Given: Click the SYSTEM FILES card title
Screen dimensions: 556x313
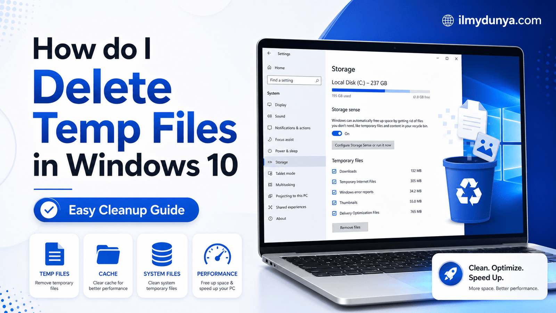Looking at the screenshot, I should [x=162, y=274].
